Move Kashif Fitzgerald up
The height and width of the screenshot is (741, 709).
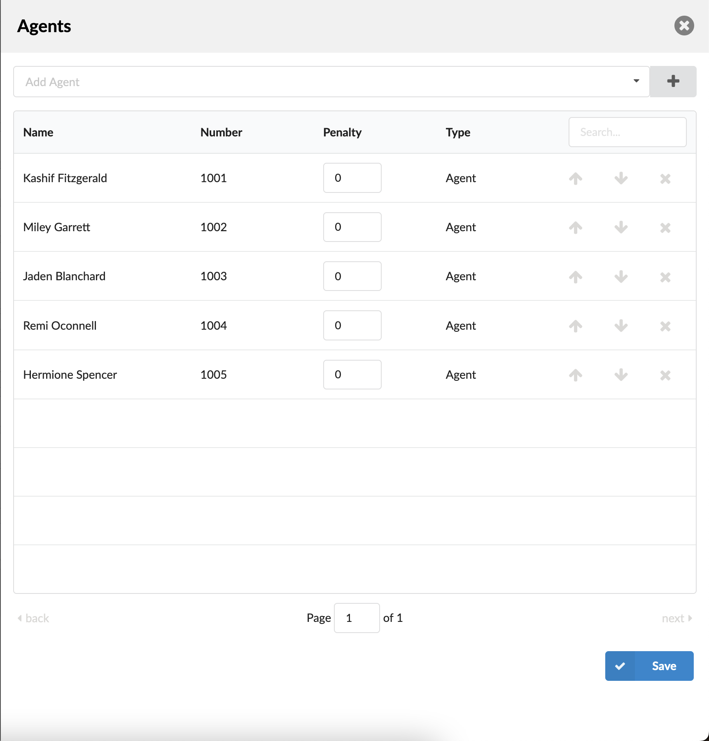[x=576, y=178]
